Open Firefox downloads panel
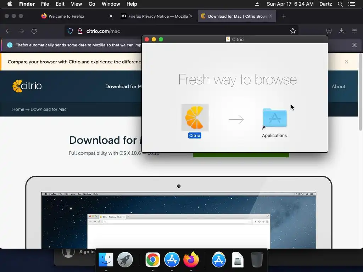 pos(341,31)
